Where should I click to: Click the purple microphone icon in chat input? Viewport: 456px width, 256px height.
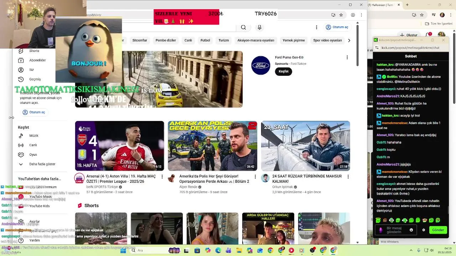(x=380, y=230)
